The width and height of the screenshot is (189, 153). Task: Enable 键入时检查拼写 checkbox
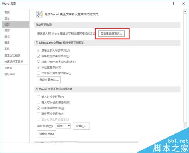pyautogui.click(x=39, y=97)
